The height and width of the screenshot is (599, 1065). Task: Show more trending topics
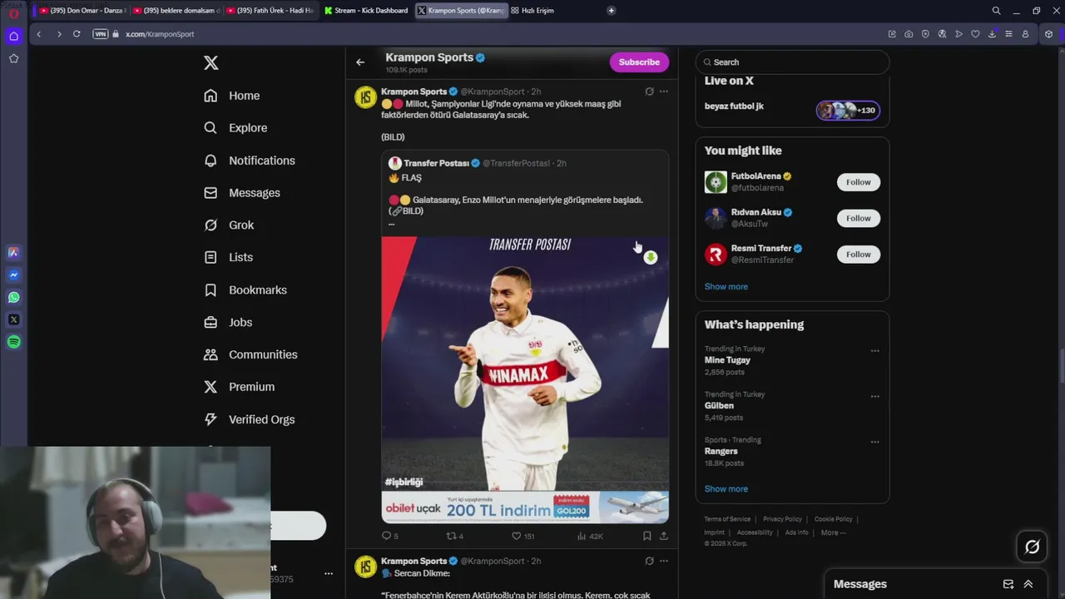(x=726, y=489)
